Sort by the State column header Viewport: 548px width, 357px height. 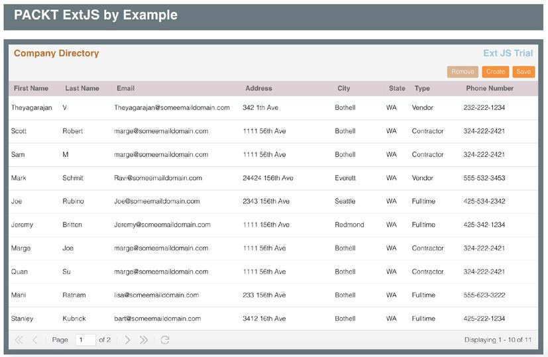[x=397, y=88]
